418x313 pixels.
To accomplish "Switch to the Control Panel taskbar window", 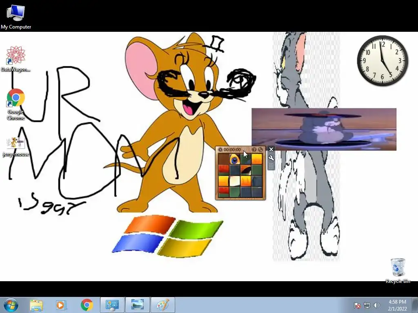I will (112, 305).
